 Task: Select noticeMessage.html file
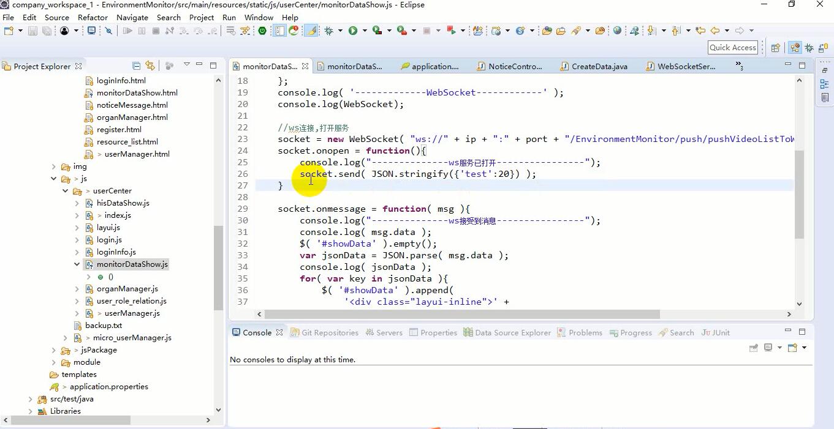tap(132, 105)
